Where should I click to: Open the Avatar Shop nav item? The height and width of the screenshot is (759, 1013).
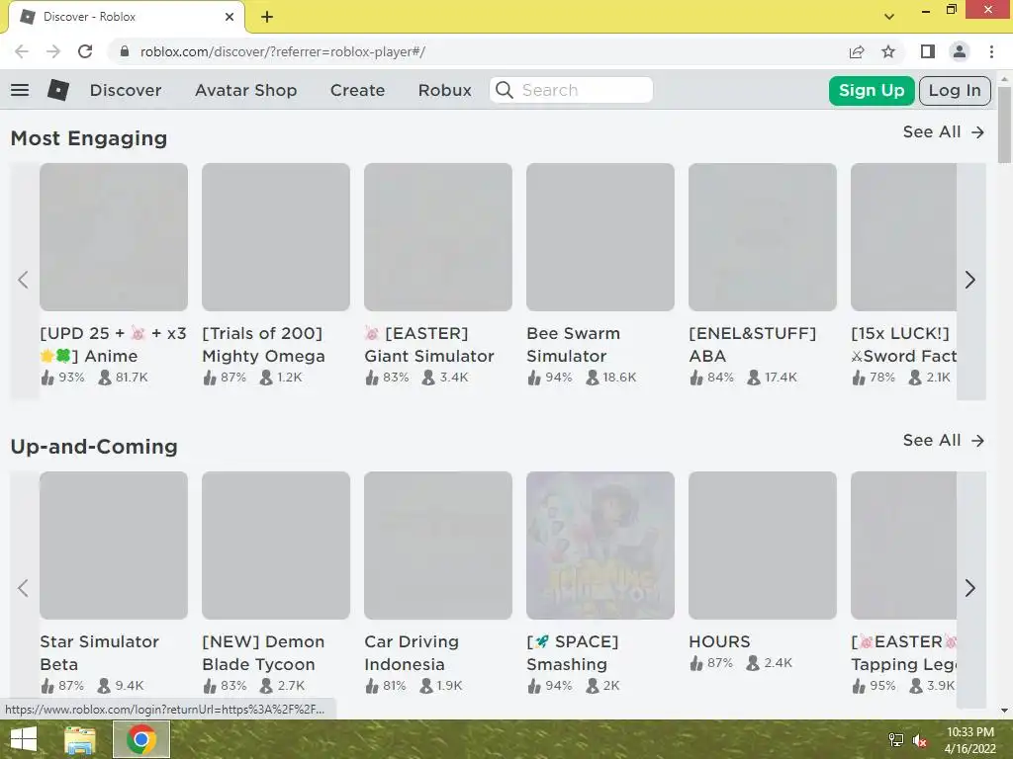246,90
